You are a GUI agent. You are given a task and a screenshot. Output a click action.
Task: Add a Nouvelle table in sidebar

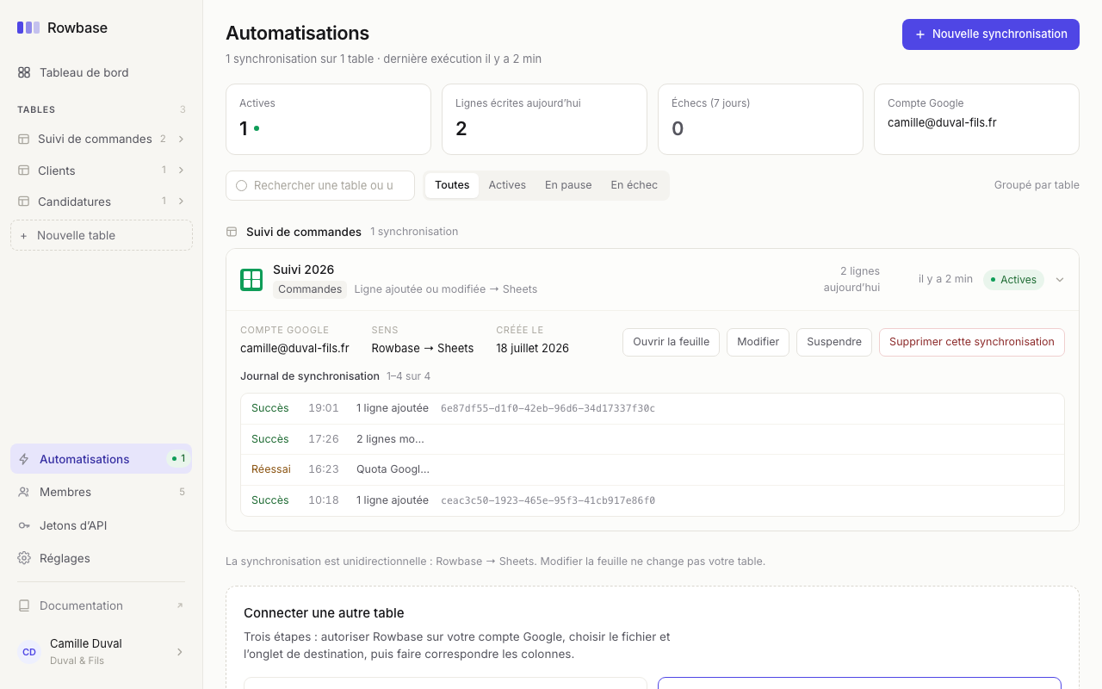102,235
